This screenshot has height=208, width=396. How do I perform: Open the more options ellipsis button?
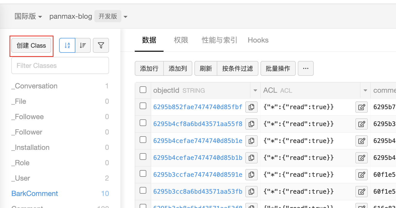[x=306, y=68]
